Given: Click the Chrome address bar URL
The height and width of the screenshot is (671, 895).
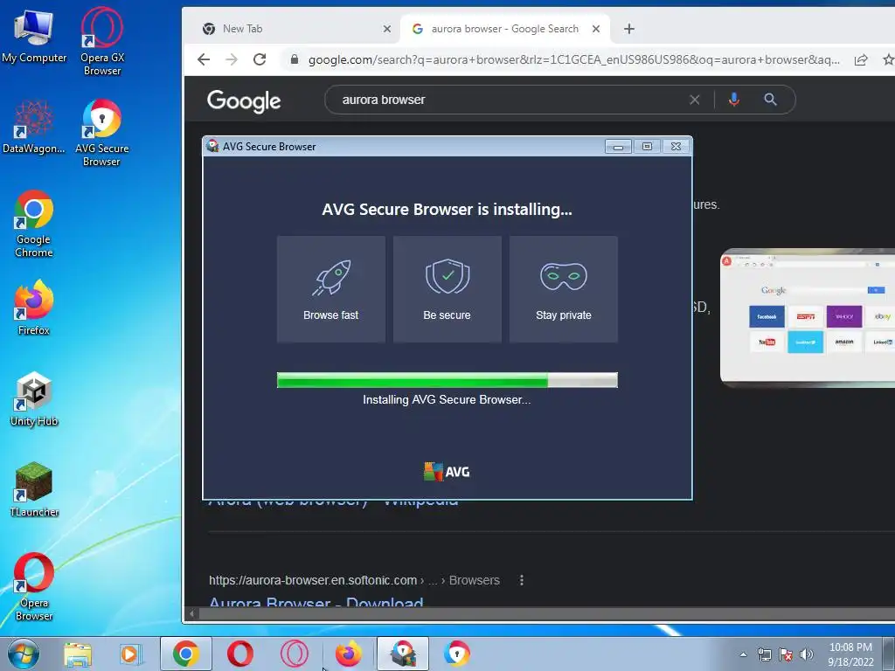Looking at the screenshot, I should coord(573,59).
